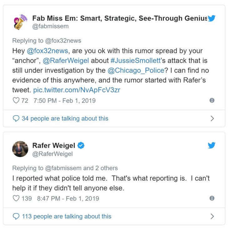Screen dimensions: 230x230
Task: Click speech bubble icon beside 34 people
Action: click(16, 119)
